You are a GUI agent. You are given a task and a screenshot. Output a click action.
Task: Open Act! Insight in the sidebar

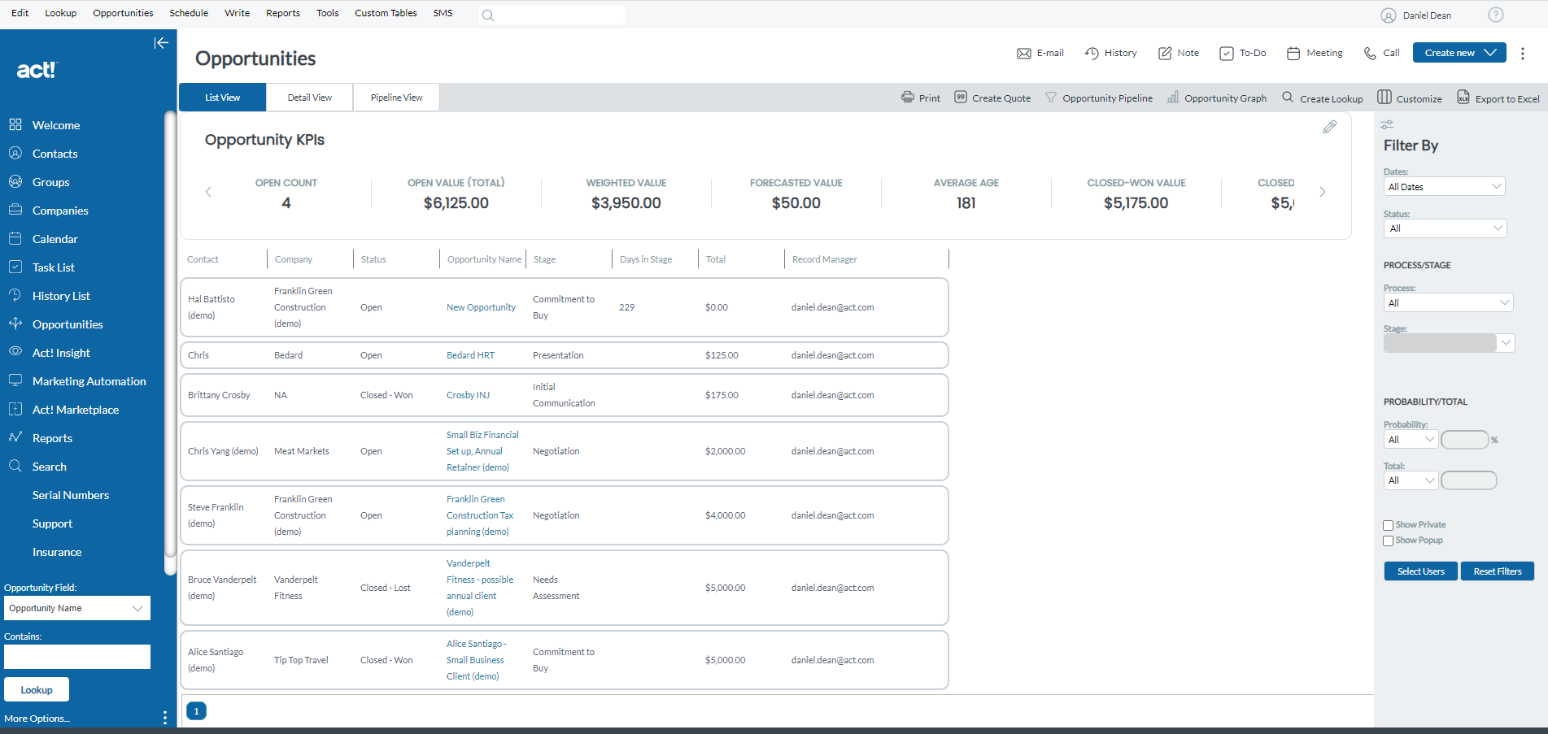click(61, 353)
